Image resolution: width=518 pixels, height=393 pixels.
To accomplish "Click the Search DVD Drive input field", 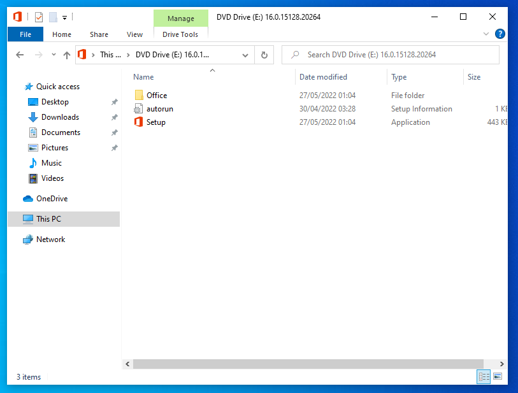I will (390, 55).
